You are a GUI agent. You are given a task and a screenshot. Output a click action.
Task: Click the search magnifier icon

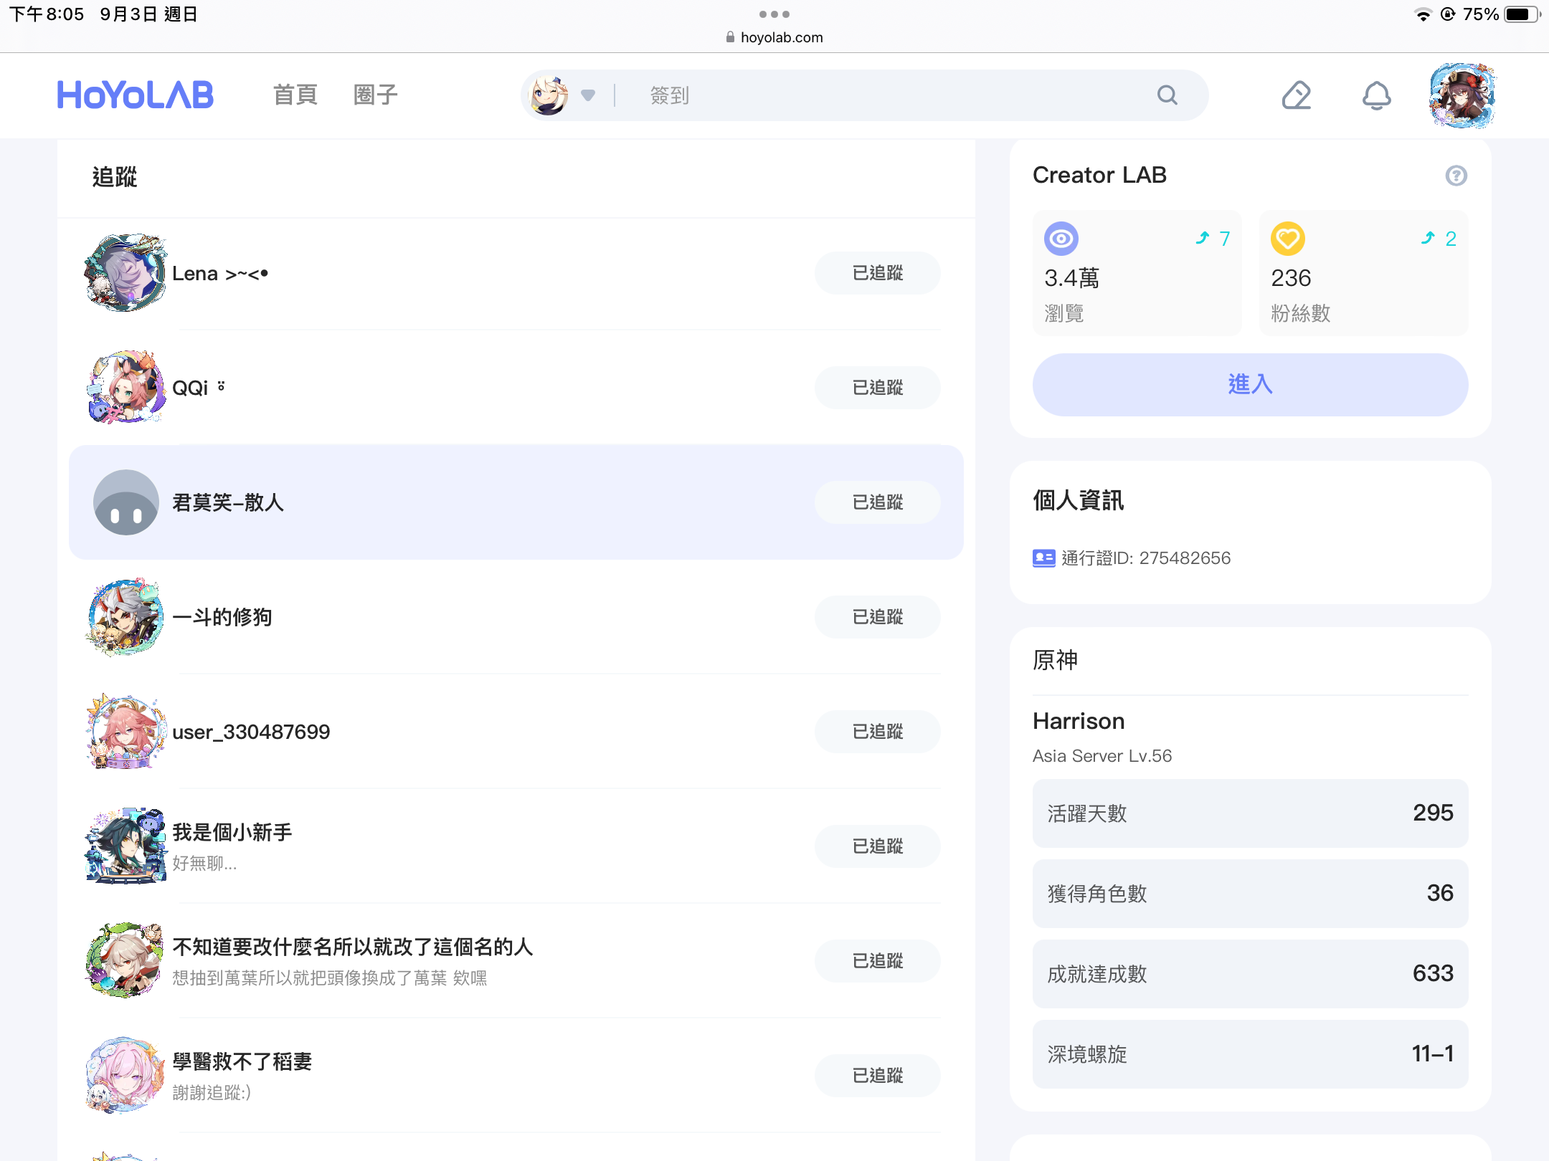coord(1167,95)
